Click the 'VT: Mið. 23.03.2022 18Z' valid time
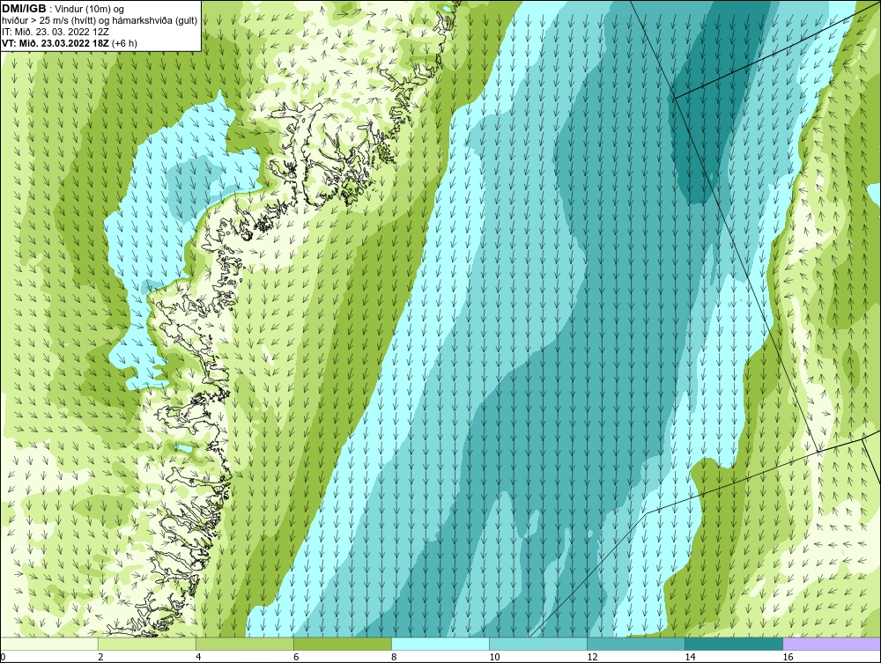This screenshot has width=881, height=663. coord(56,42)
